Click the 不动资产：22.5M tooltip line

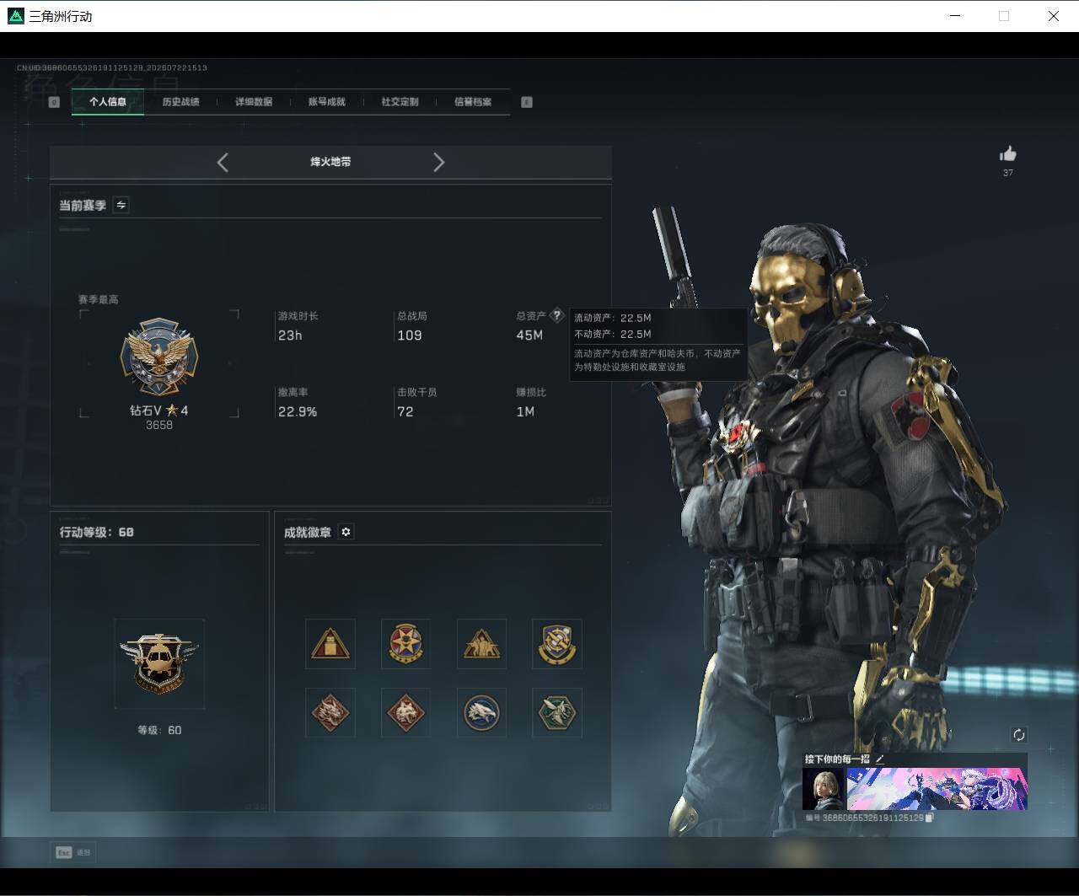(613, 334)
